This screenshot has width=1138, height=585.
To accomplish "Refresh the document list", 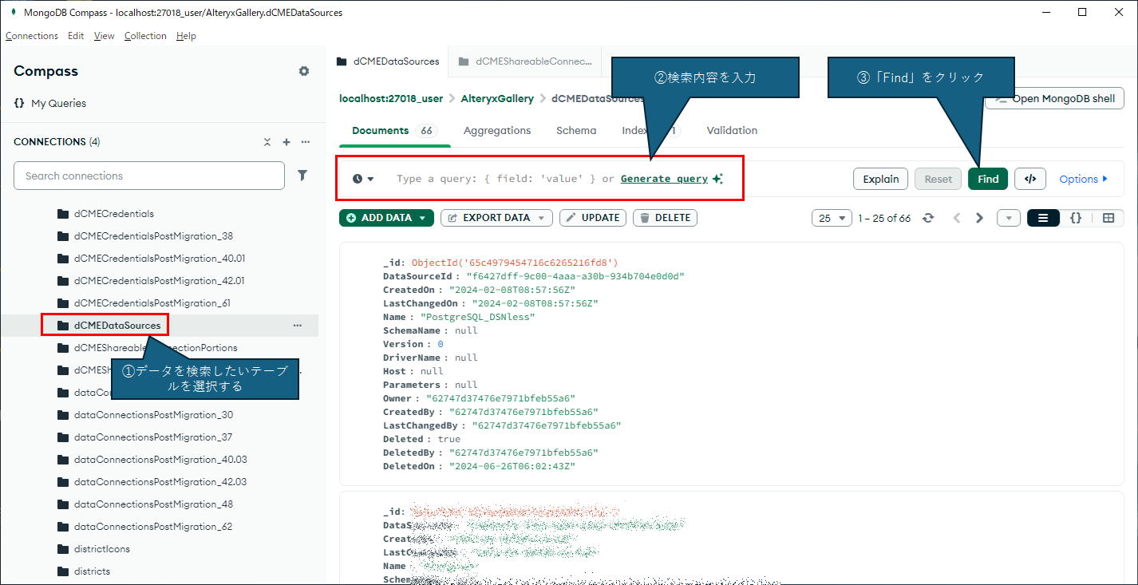I will (928, 218).
